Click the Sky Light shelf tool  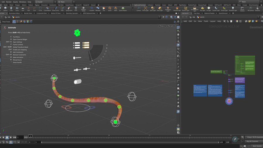[202, 8]
